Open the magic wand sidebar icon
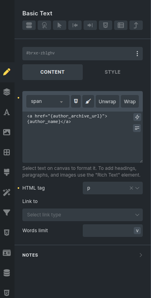This screenshot has height=298, width=151. tap(7, 192)
